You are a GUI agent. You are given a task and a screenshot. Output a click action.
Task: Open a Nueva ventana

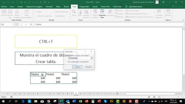pyautogui.click(x=95, y=14)
